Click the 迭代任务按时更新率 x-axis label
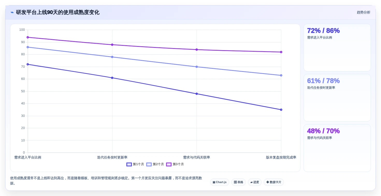The height and width of the screenshot is (196, 381). click(x=112, y=157)
